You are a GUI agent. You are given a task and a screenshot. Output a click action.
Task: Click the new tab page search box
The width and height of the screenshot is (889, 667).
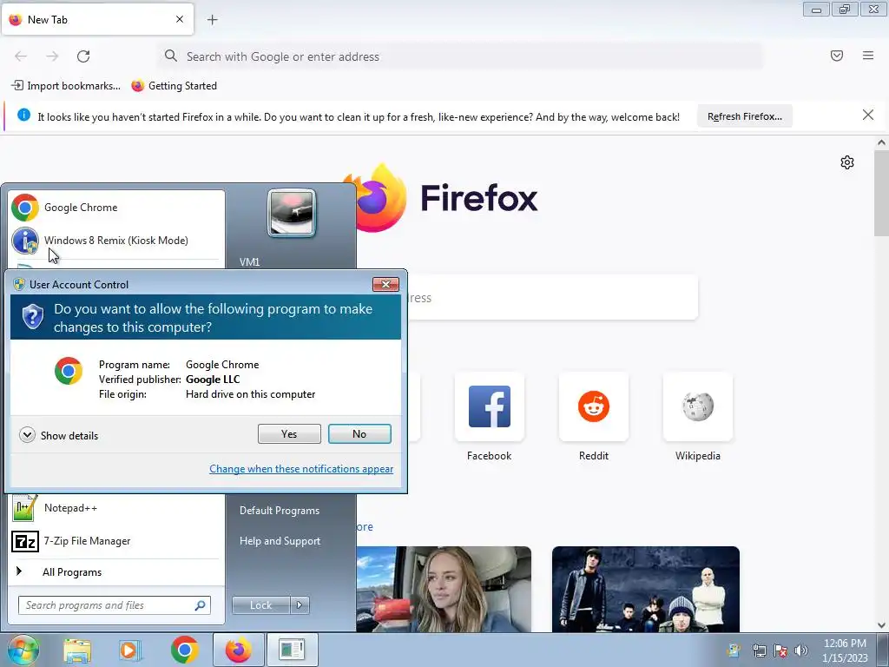[x=553, y=298]
